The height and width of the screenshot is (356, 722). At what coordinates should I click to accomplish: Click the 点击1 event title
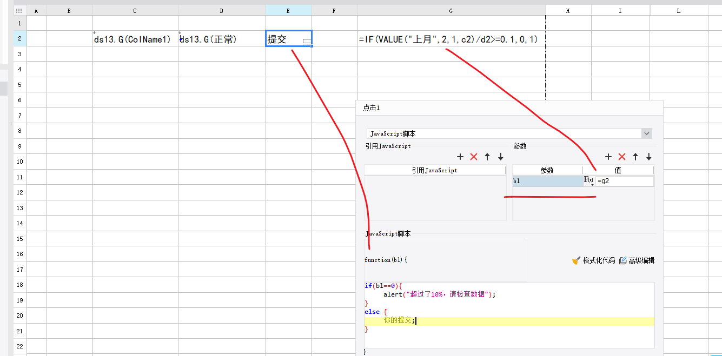pos(372,108)
